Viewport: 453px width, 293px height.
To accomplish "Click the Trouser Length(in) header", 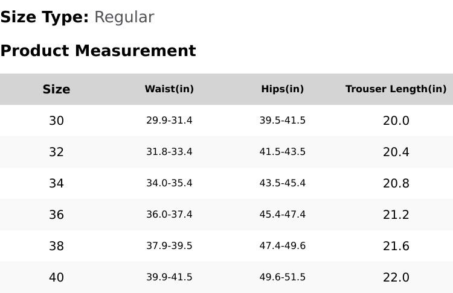I will point(396,89).
